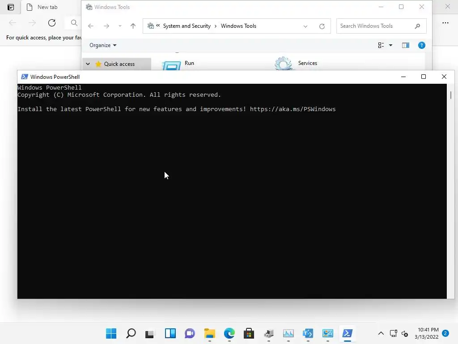The height and width of the screenshot is (344, 458).
Task: Click the Search Windows Tools field
Action: [x=381, y=26]
